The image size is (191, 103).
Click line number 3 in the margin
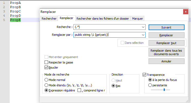click(x=4, y=11)
